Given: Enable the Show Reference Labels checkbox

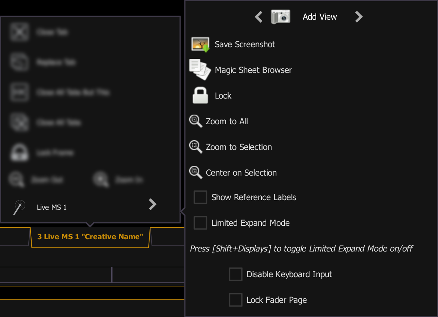Looking at the screenshot, I should point(200,197).
